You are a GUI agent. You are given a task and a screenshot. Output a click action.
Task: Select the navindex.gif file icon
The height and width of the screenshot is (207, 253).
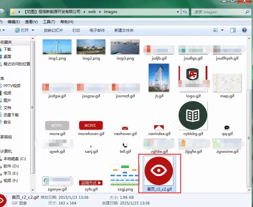pyautogui.click(x=159, y=127)
